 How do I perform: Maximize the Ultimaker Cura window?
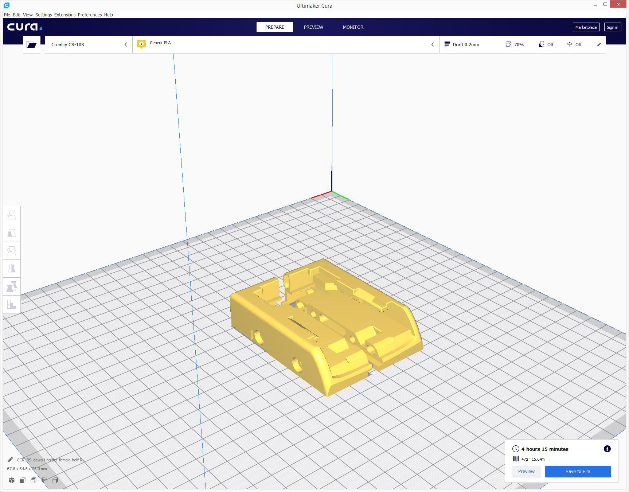click(x=605, y=4)
